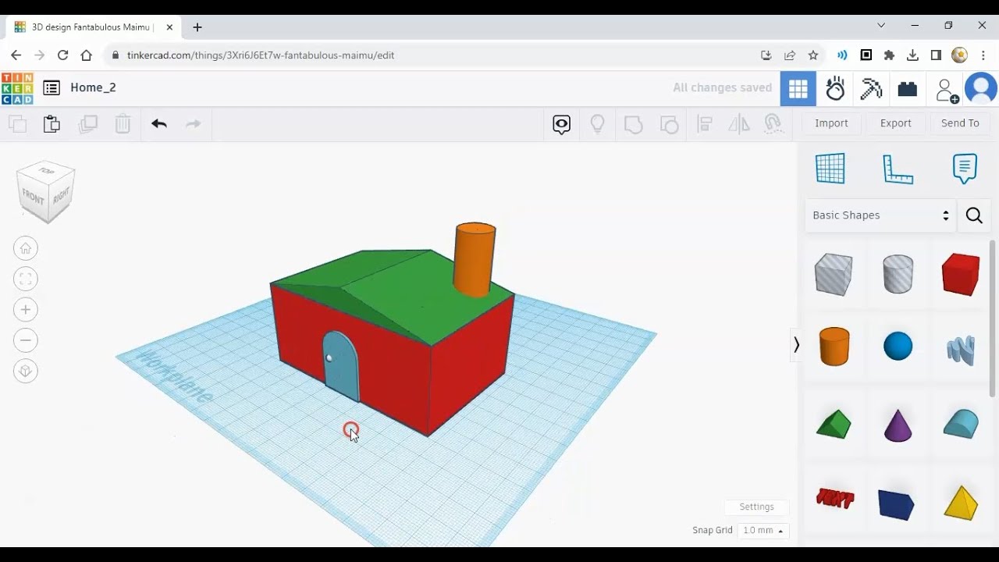
Task: Open the Notes tool
Action: pos(965,169)
